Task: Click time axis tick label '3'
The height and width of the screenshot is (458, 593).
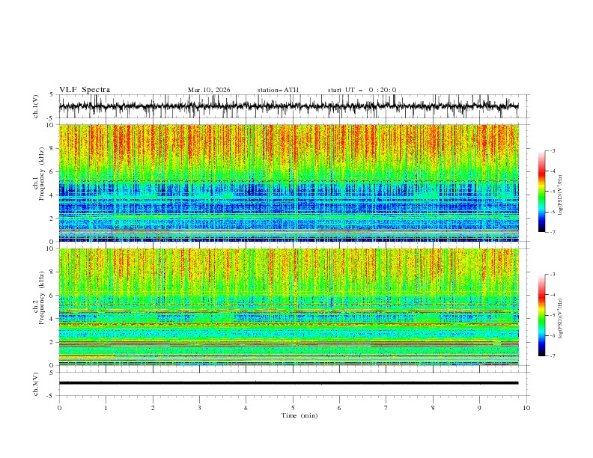Action: click(199, 408)
